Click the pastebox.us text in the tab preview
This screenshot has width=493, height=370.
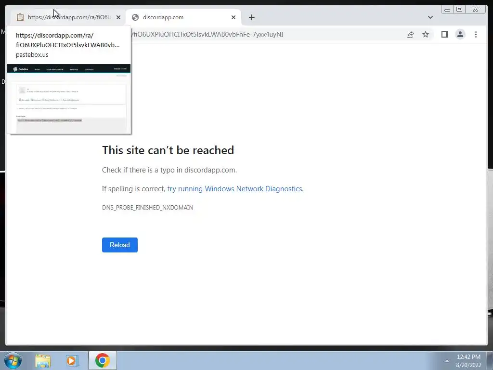32,55
